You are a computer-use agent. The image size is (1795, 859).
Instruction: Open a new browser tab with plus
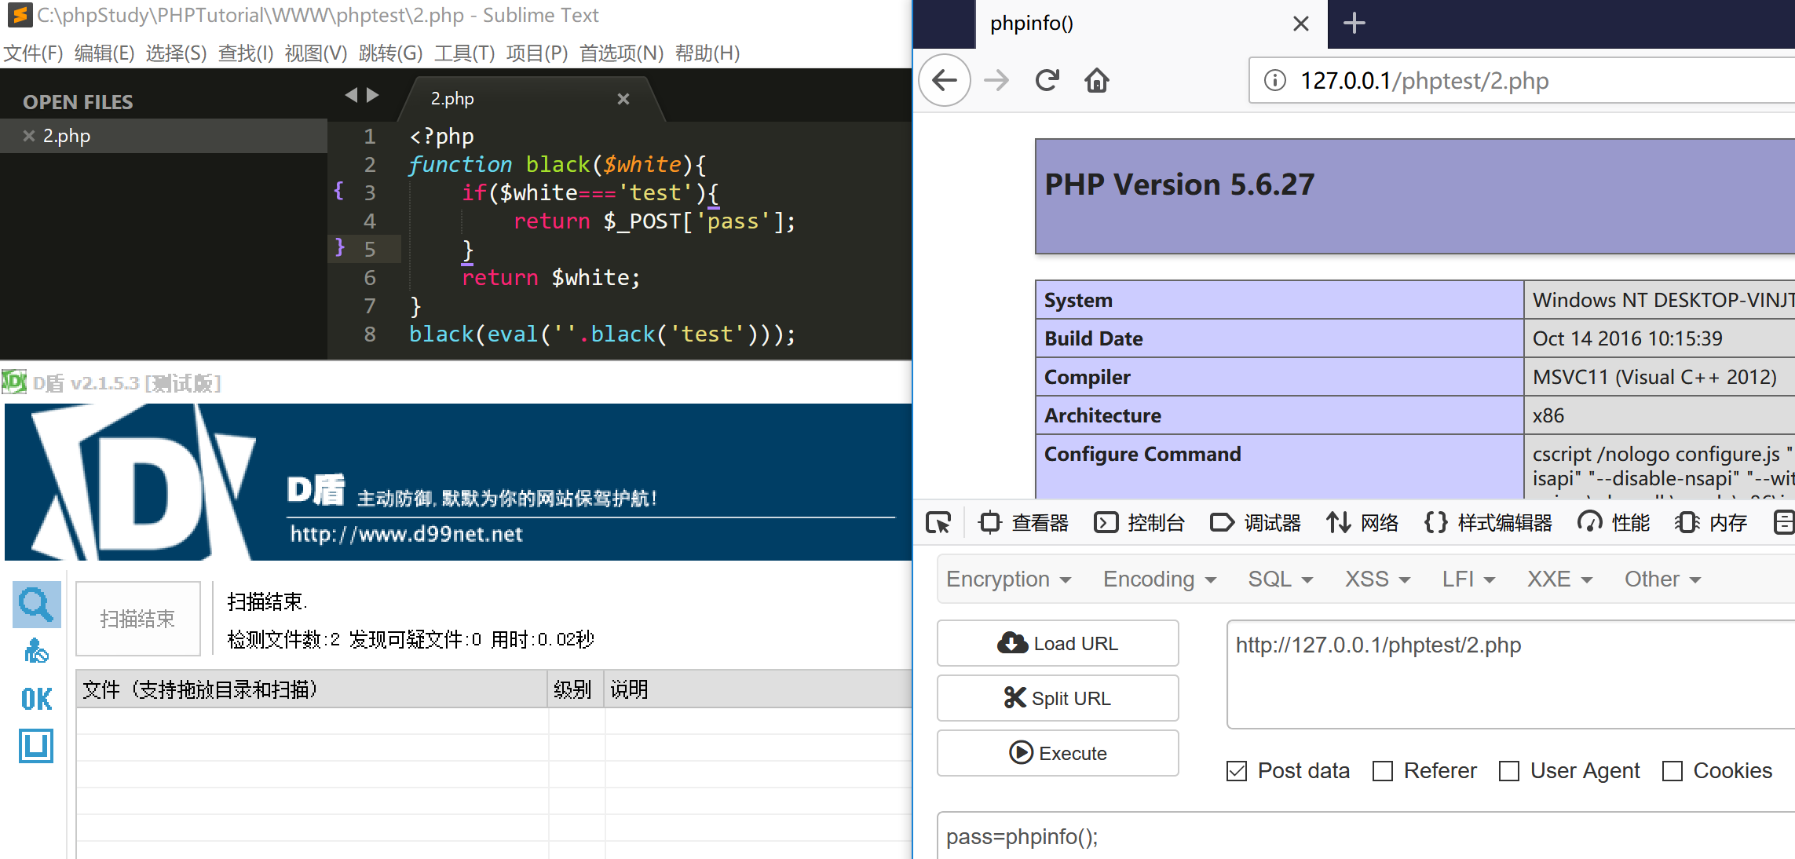tap(1354, 24)
